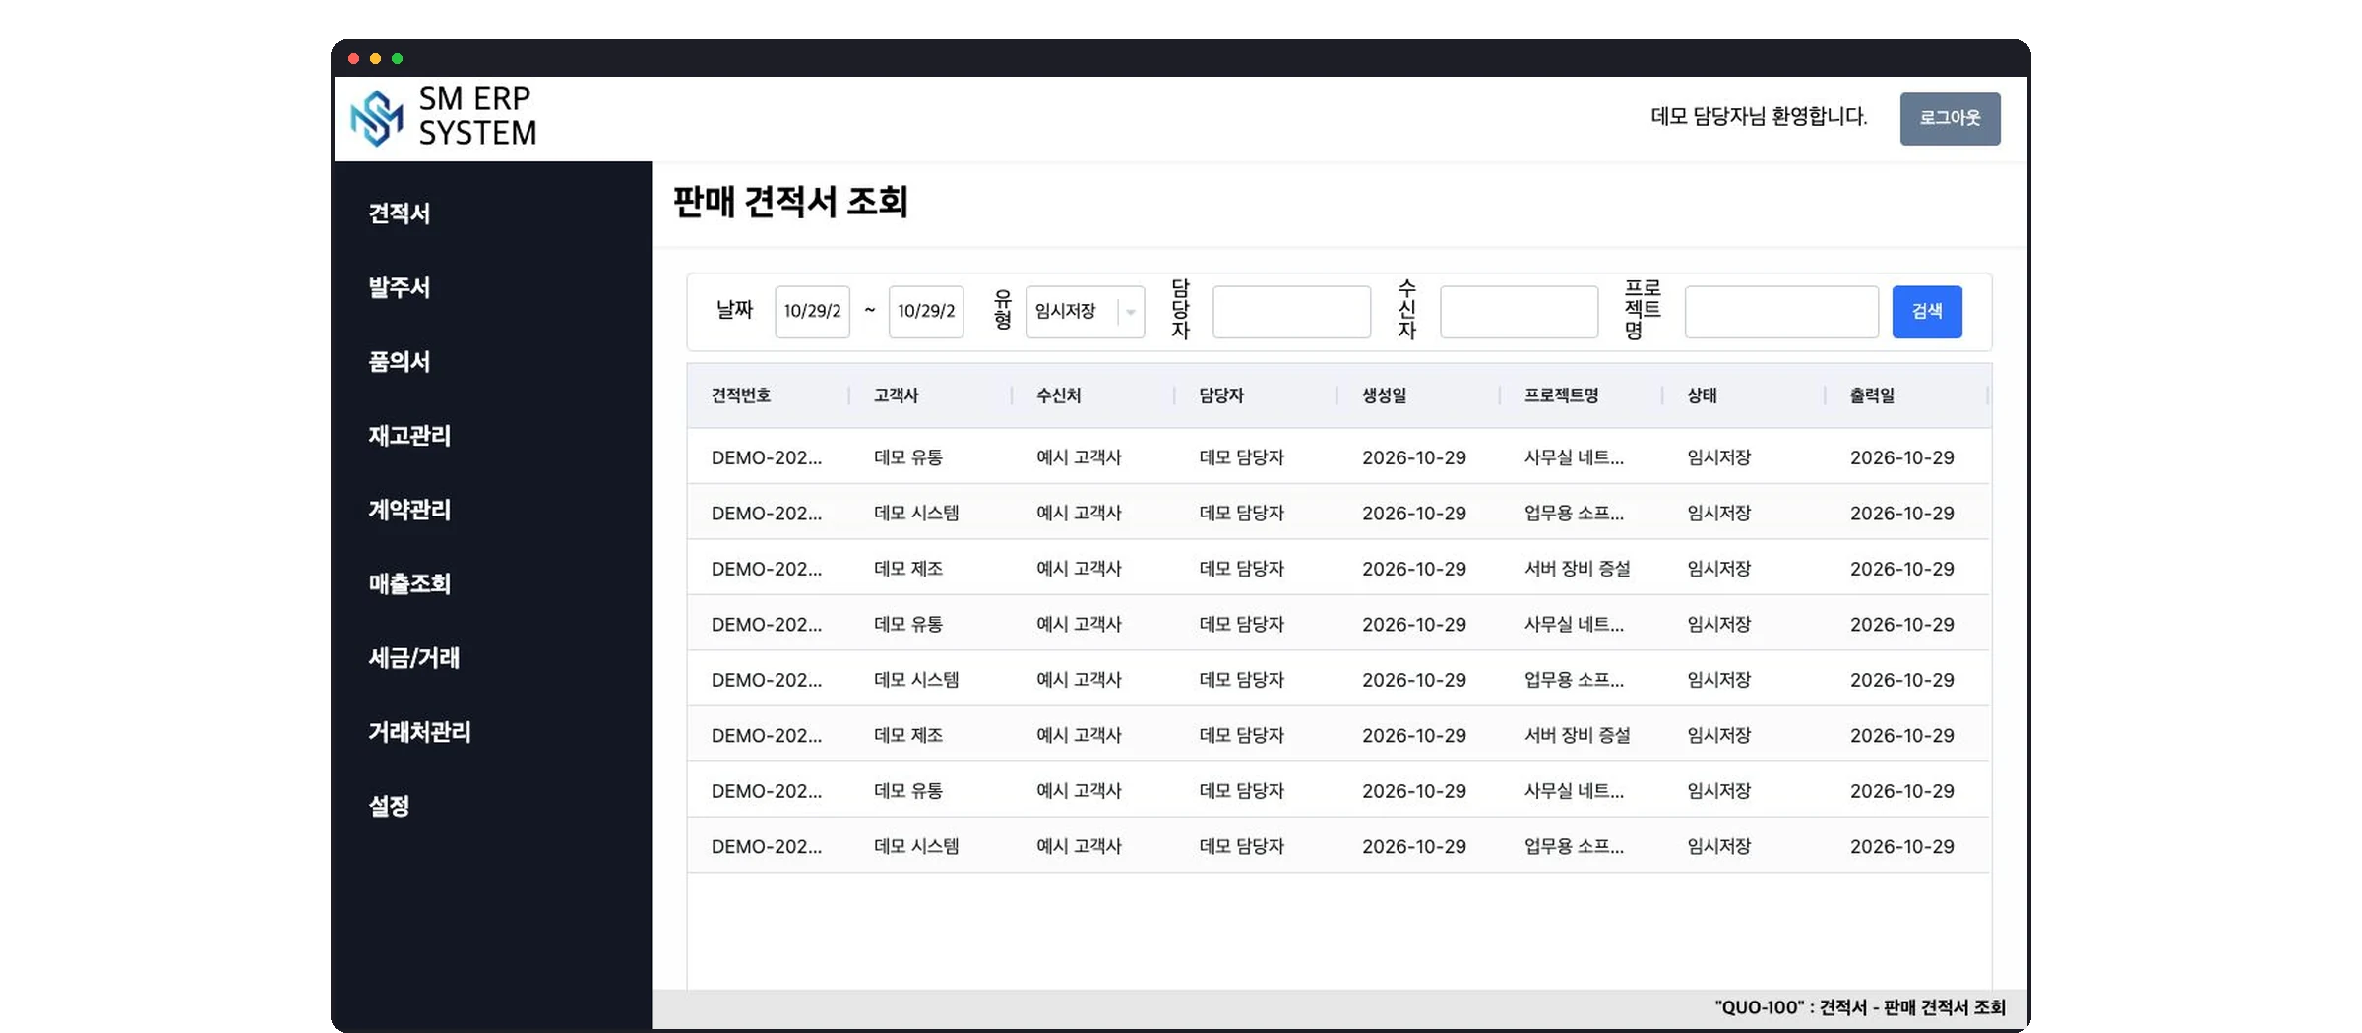Screen dimensions: 2362x1033
Task: Click the green maximize window dot
Action: [398, 59]
